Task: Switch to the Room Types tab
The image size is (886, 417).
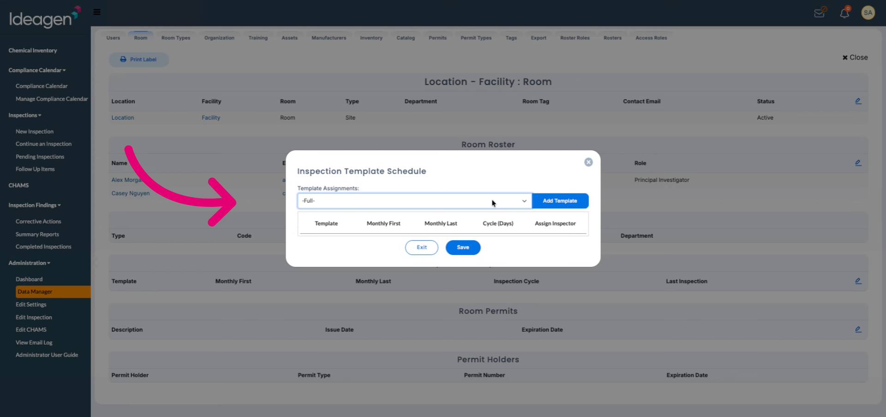Action: click(176, 38)
